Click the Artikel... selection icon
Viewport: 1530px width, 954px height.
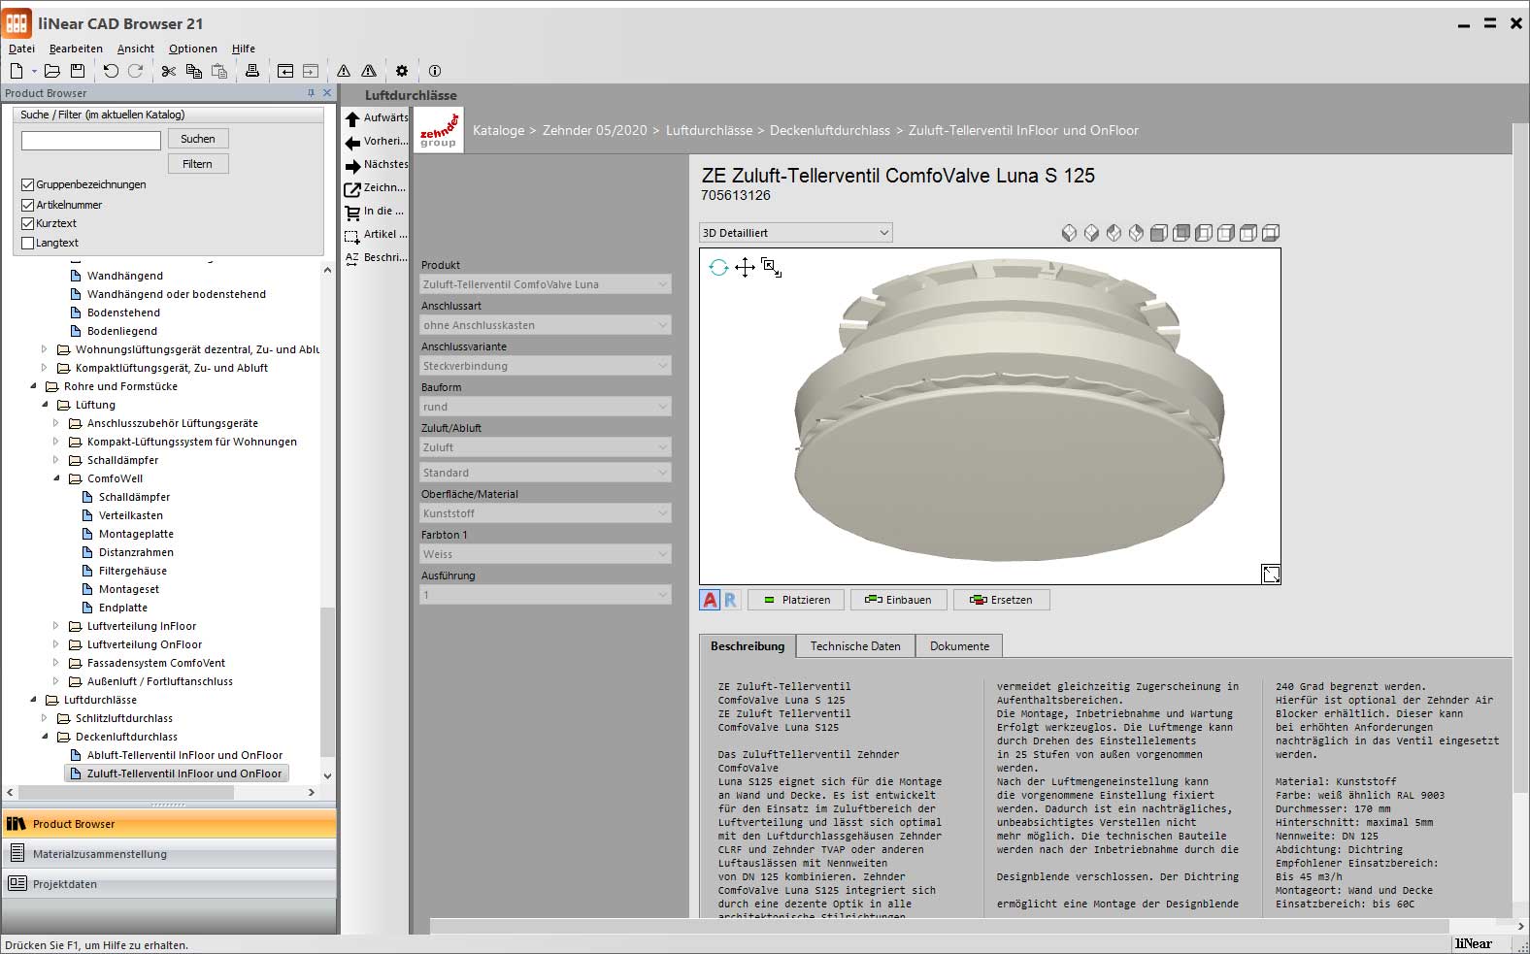coord(352,235)
